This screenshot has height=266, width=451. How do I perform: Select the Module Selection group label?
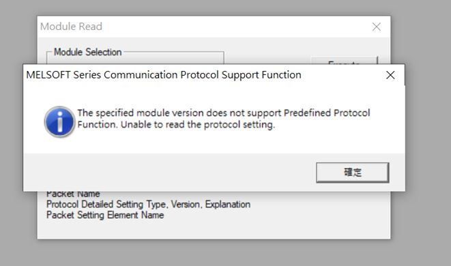click(88, 52)
